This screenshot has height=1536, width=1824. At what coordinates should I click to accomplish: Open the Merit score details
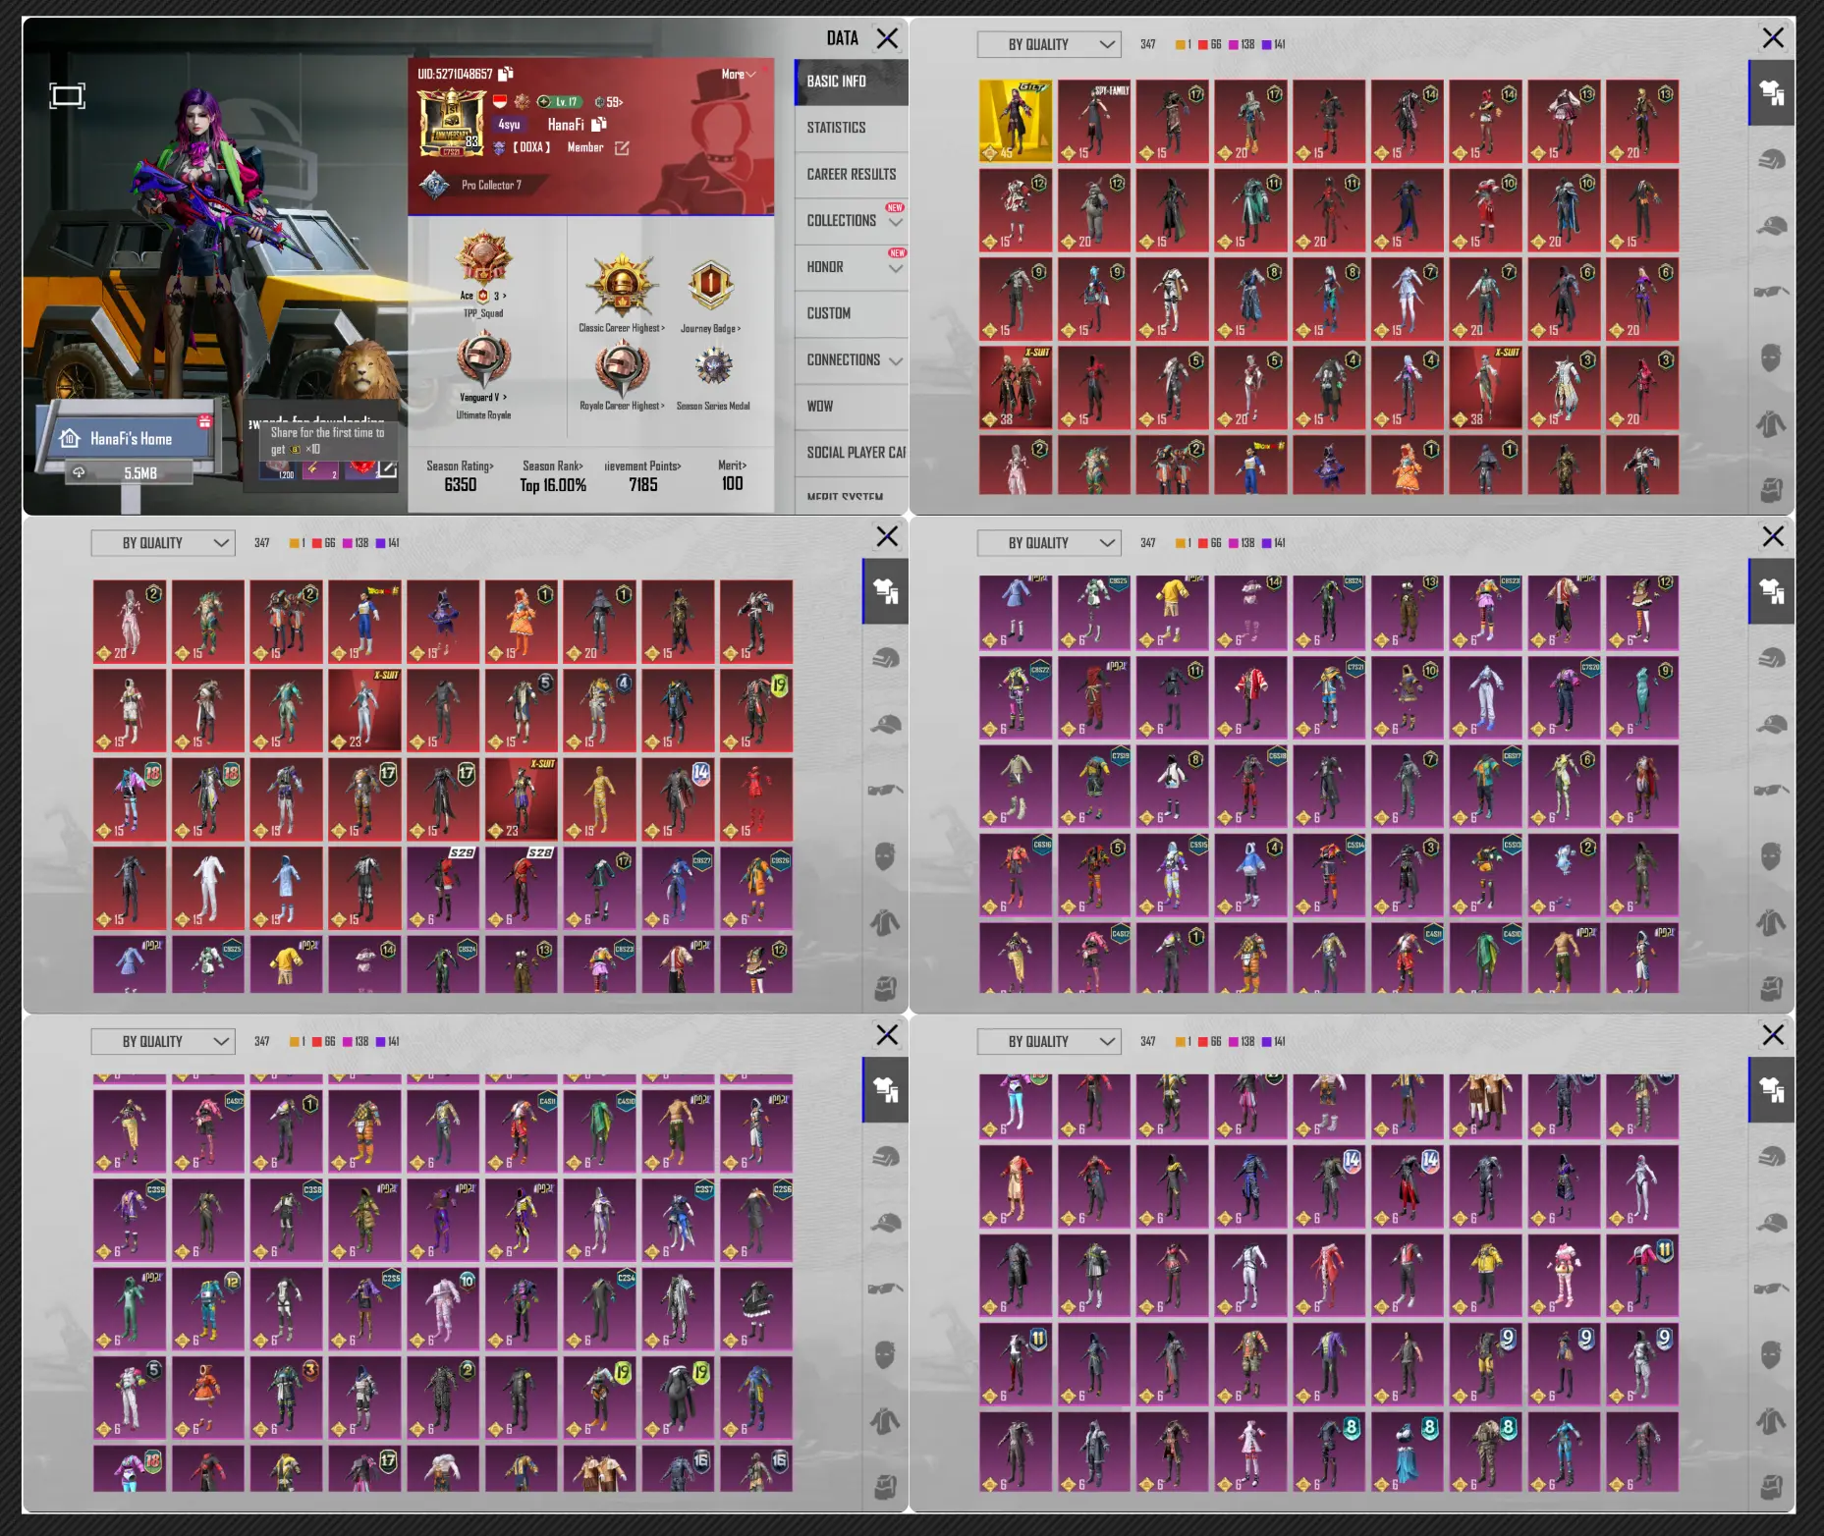tap(733, 475)
